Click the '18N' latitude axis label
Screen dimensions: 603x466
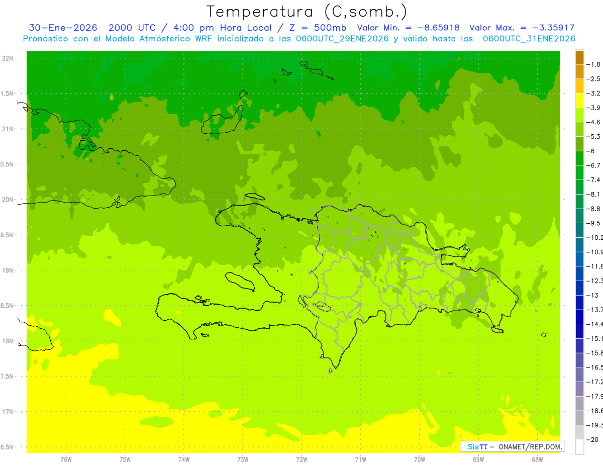(7, 341)
